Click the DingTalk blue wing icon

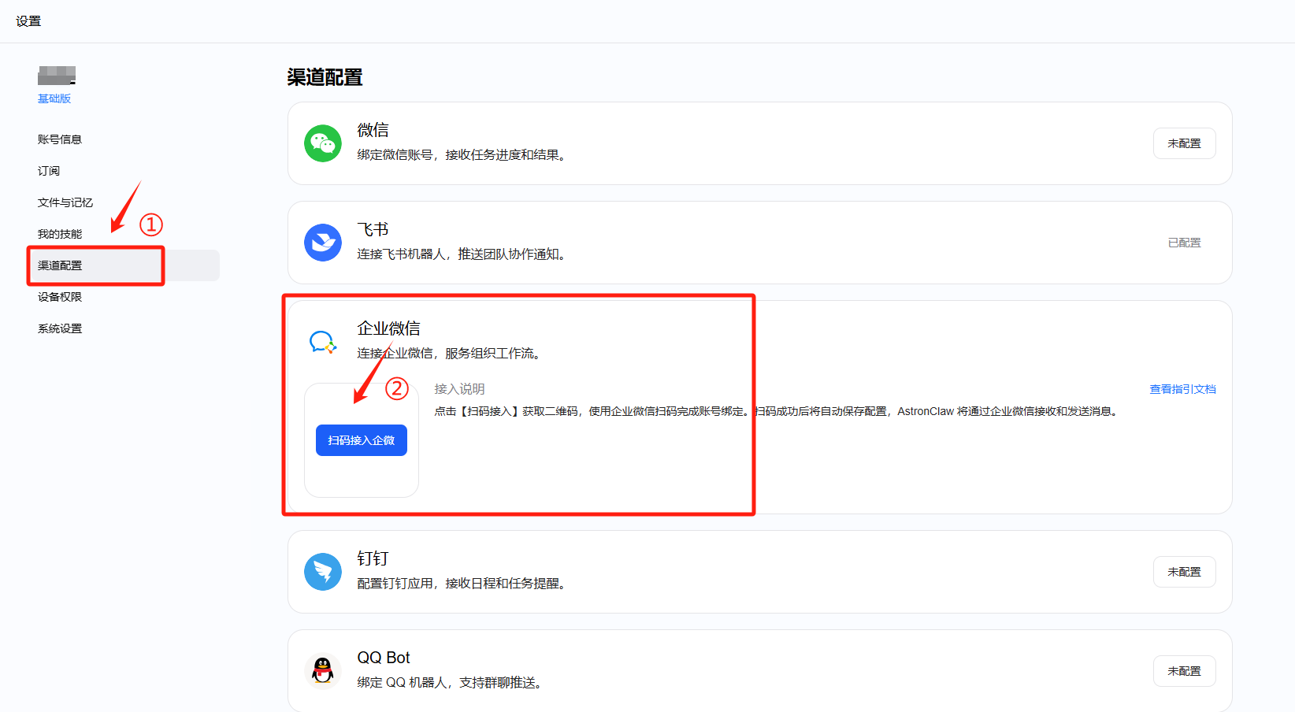coord(323,572)
